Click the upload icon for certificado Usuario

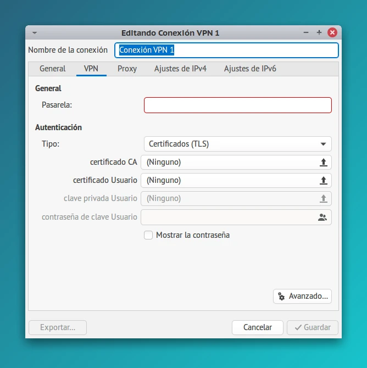[324, 181]
